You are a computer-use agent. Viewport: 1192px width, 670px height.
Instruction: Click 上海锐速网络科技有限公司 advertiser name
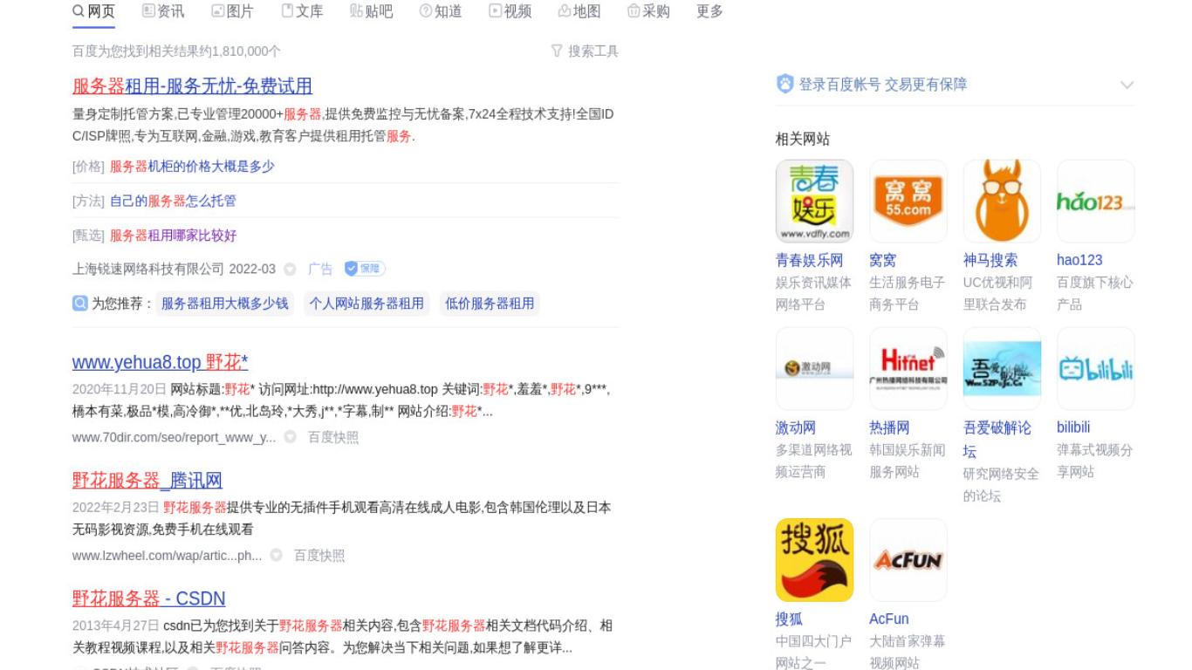coord(148,269)
